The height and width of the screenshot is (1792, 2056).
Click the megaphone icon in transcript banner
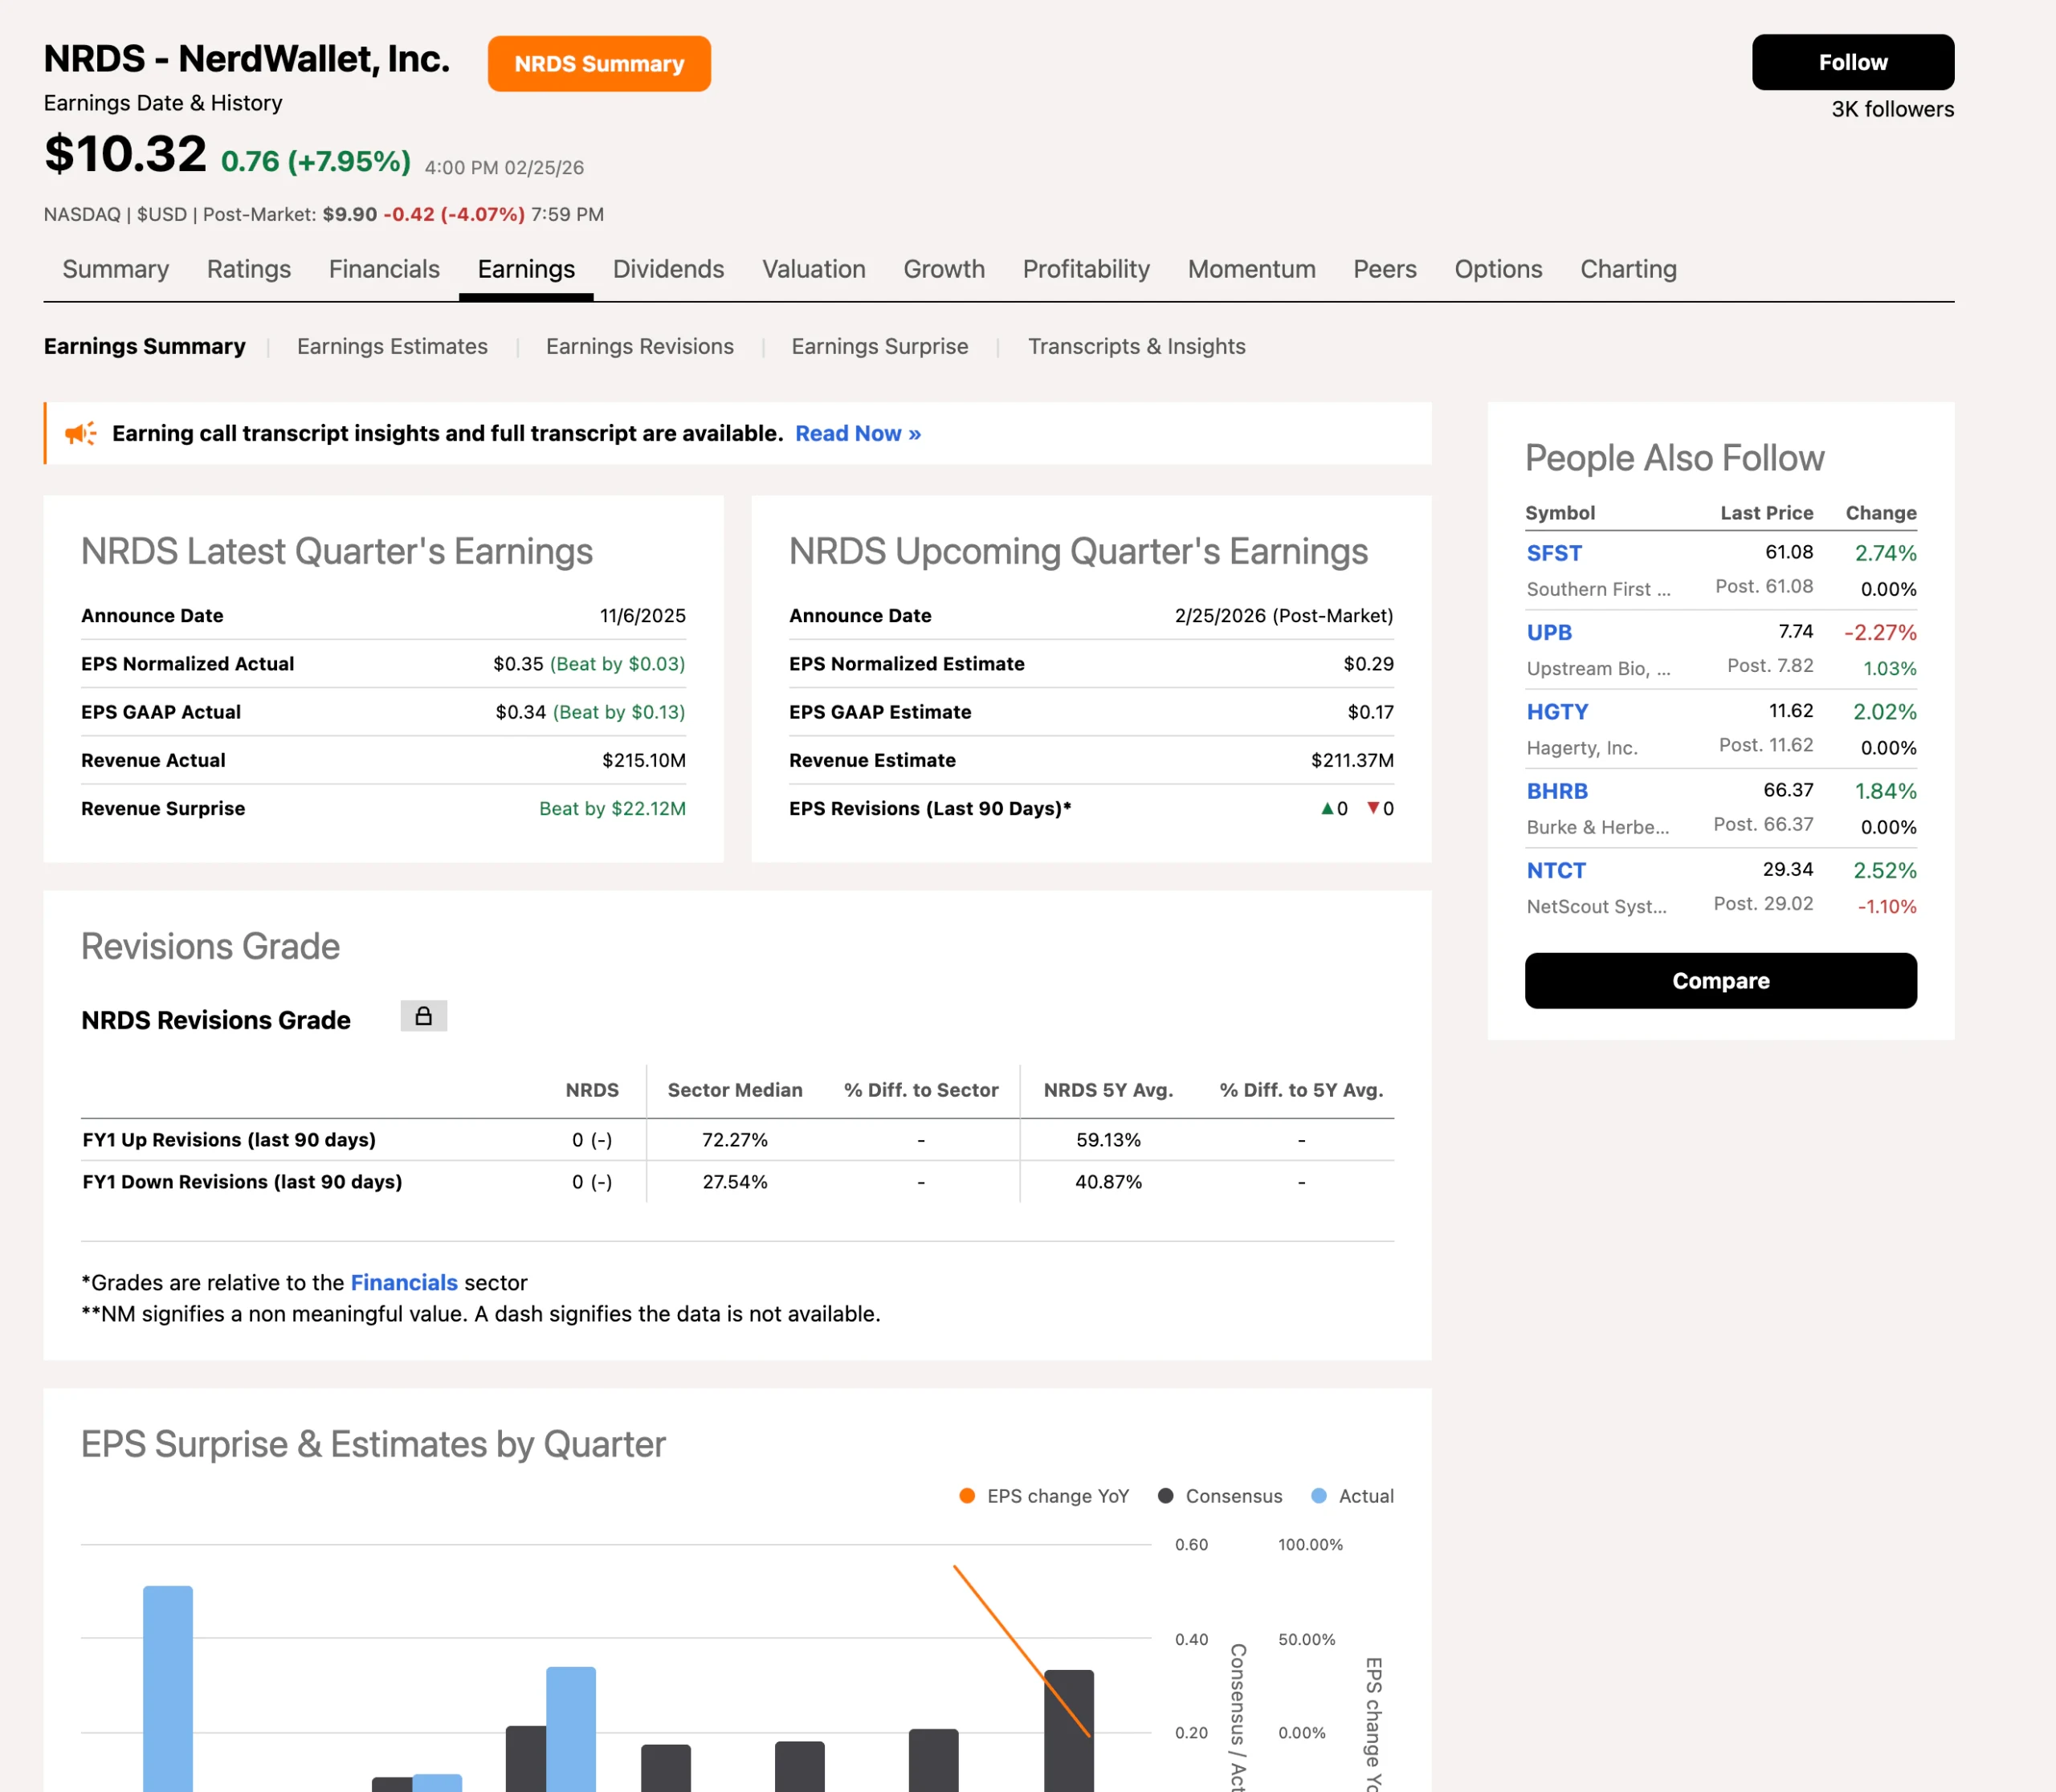coord(80,433)
